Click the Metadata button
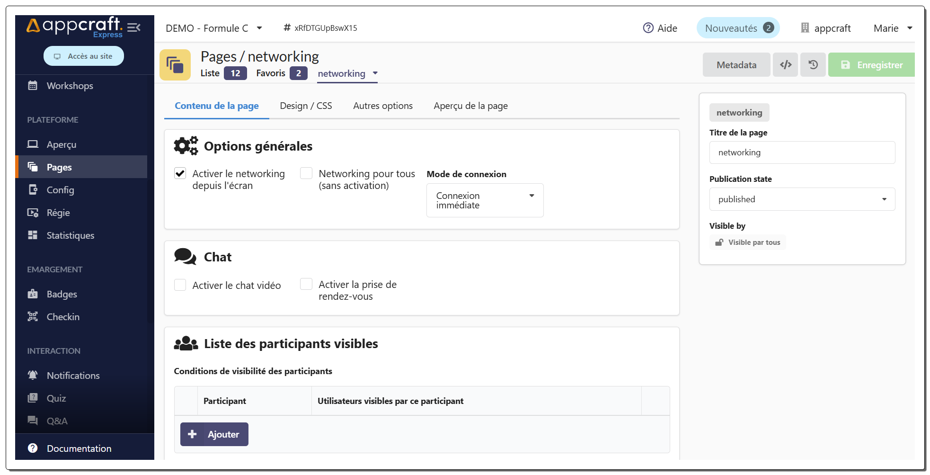This screenshot has width=930, height=475. coord(736,65)
